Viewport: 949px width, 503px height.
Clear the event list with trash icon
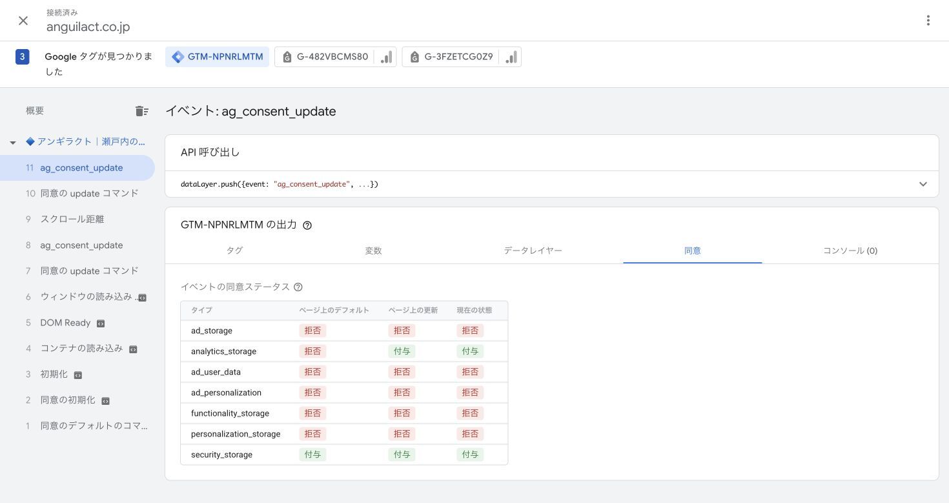pyautogui.click(x=142, y=111)
